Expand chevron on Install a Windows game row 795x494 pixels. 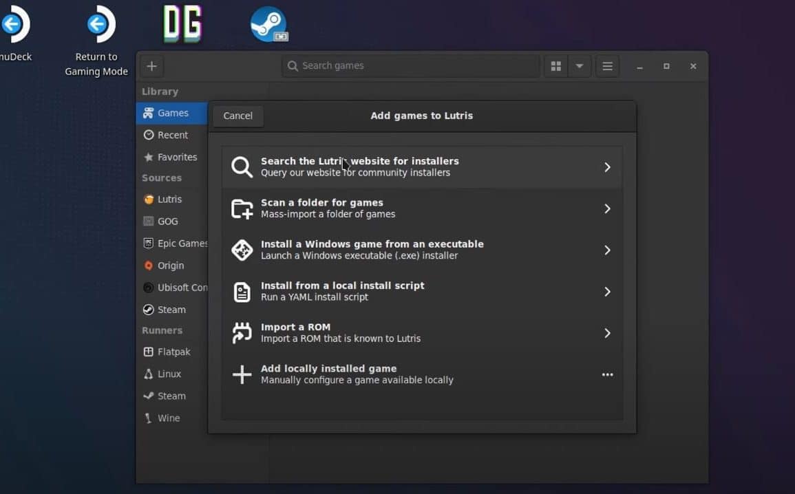(607, 250)
